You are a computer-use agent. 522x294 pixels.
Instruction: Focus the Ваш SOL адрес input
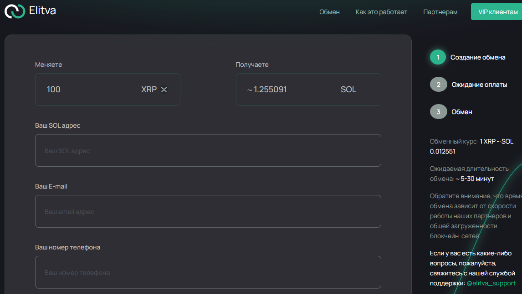pos(208,150)
